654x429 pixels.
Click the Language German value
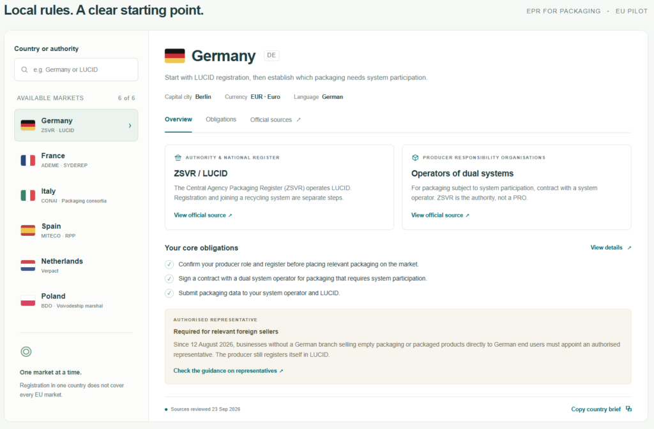(x=332, y=96)
